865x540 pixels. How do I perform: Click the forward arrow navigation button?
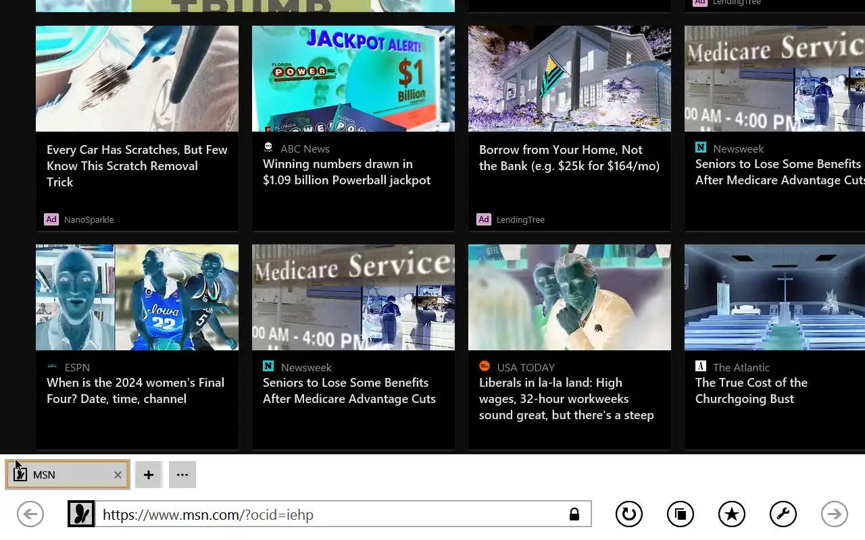pyautogui.click(x=835, y=514)
